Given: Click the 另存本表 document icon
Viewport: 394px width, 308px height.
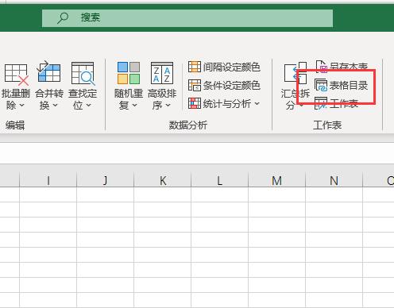Looking at the screenshot, I should coord(322,66).
